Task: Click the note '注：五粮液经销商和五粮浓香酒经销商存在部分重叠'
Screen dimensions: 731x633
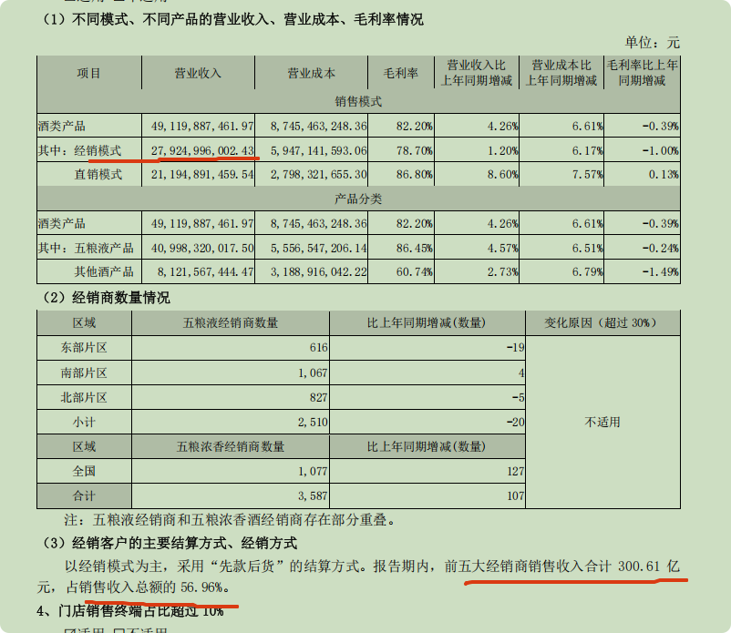Action: 230,520
